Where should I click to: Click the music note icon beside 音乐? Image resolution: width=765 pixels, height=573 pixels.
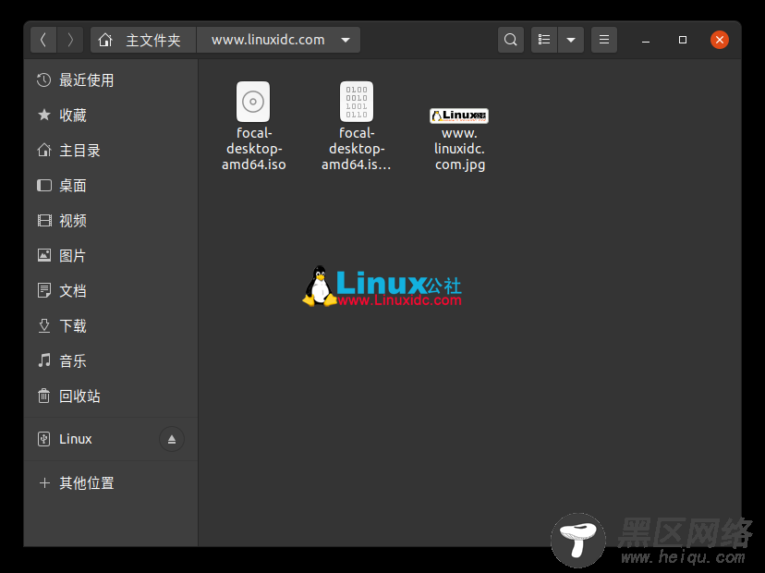pyautogui.click(x=44, y=360)
